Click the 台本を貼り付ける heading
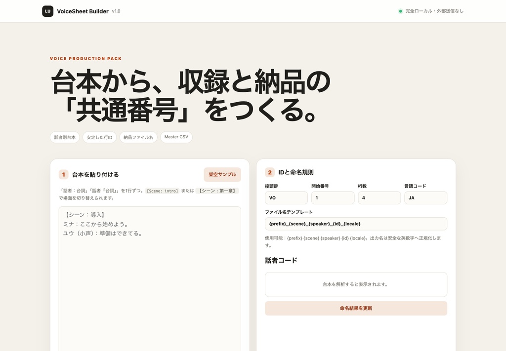506x351 pixels. point(95,175)
